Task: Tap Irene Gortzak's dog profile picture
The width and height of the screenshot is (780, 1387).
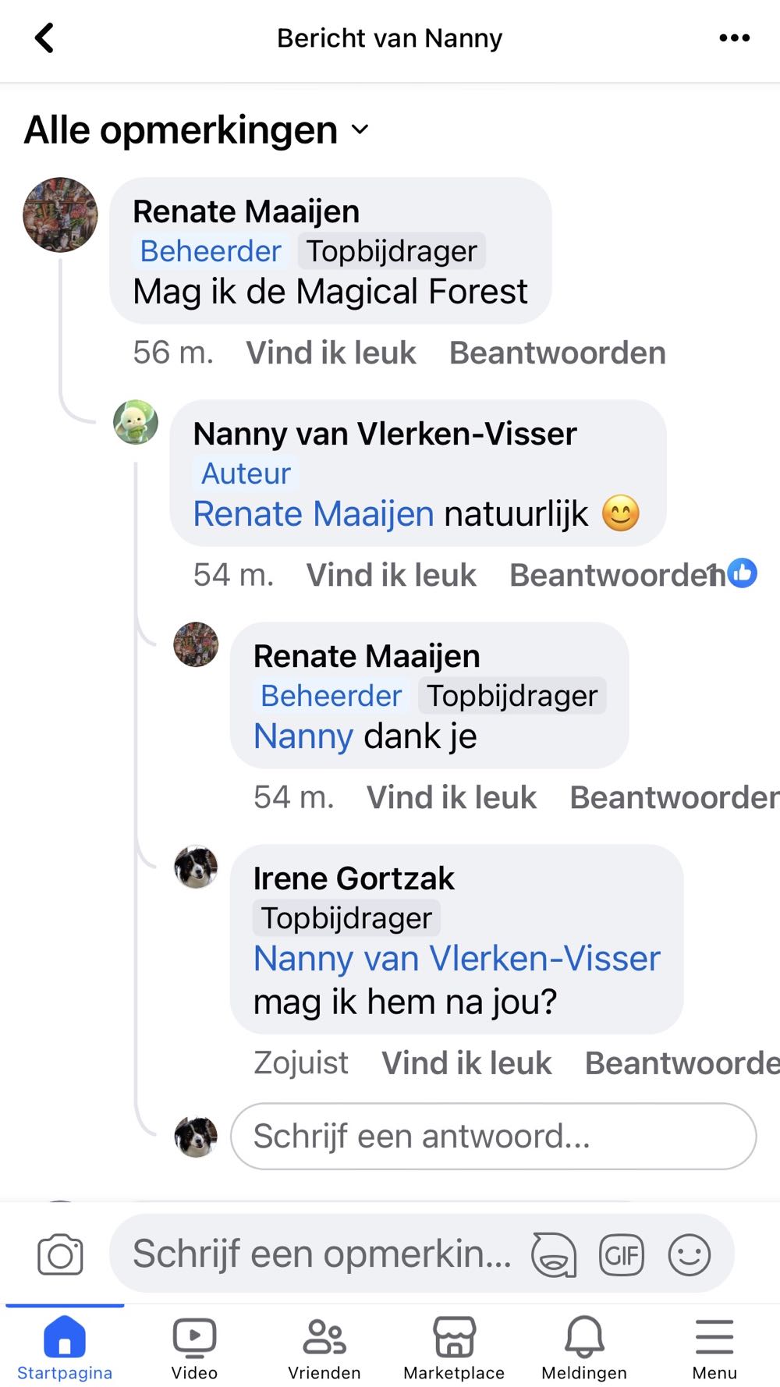Action: point(196,867)
